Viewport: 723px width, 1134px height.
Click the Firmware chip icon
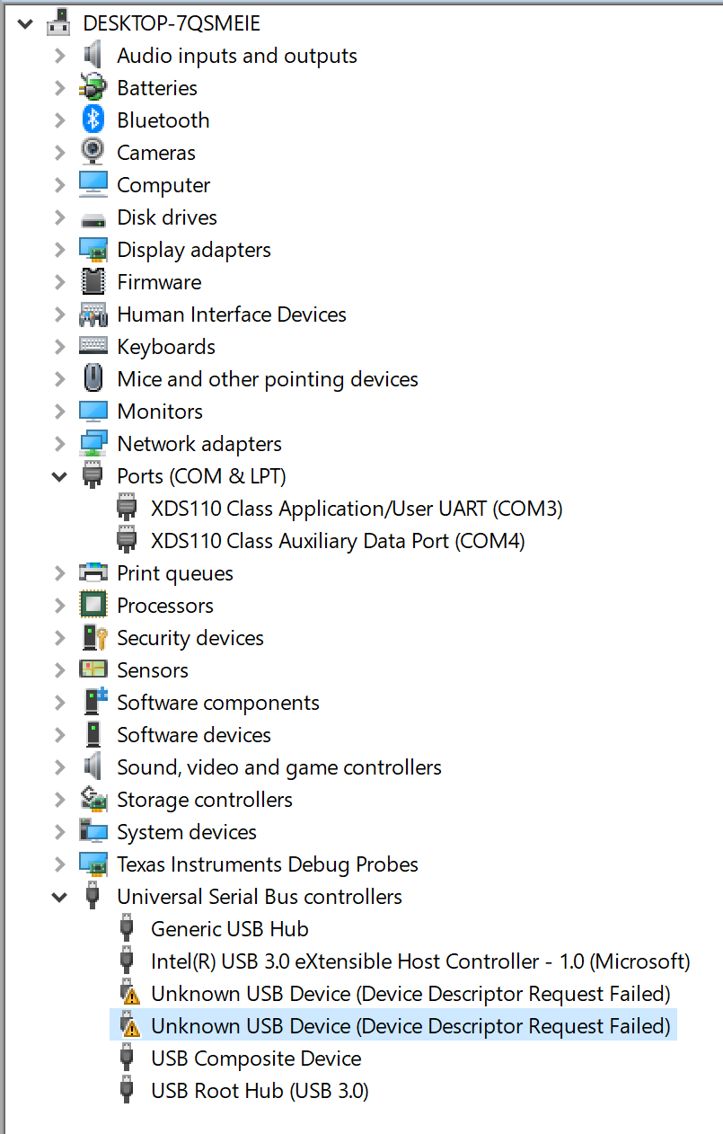coord(93,281)
